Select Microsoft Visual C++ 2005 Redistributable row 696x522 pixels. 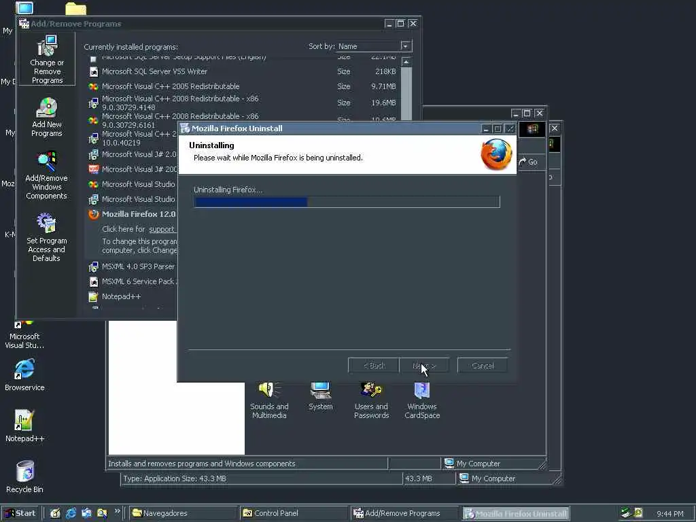click(243, 86)
